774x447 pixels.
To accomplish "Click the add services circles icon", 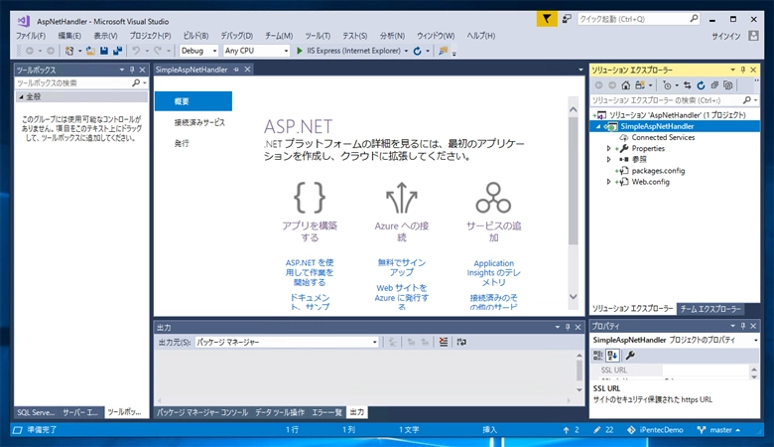I will tap(493, 198).
